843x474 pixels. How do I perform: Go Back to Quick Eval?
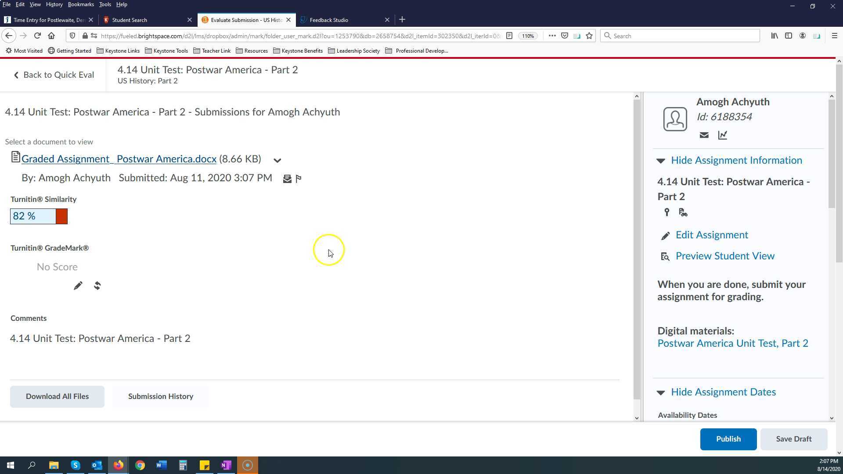(54, 75)
